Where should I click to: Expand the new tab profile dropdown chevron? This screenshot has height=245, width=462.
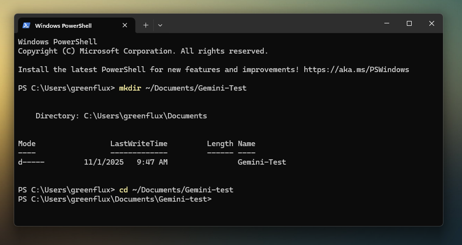160,25
